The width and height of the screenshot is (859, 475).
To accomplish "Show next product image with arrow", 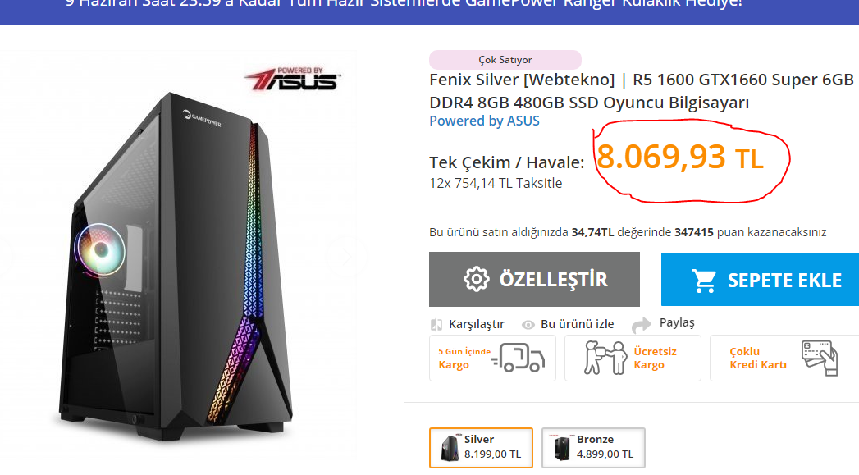I will (346, 256).
